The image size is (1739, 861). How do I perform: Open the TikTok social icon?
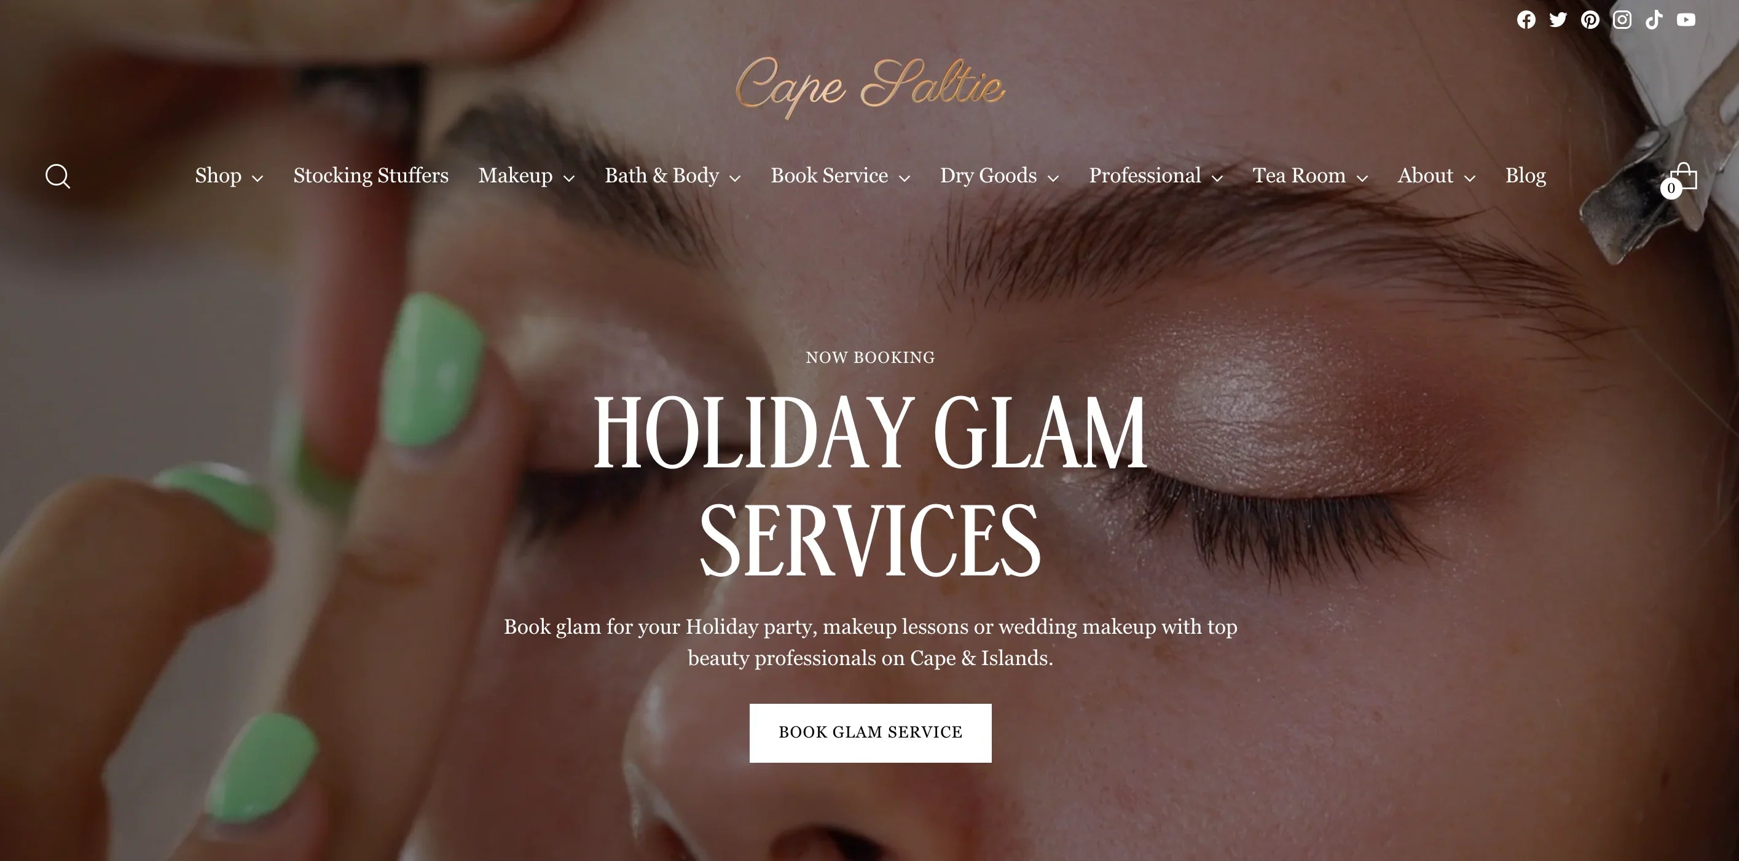(x=1654, y=20)
